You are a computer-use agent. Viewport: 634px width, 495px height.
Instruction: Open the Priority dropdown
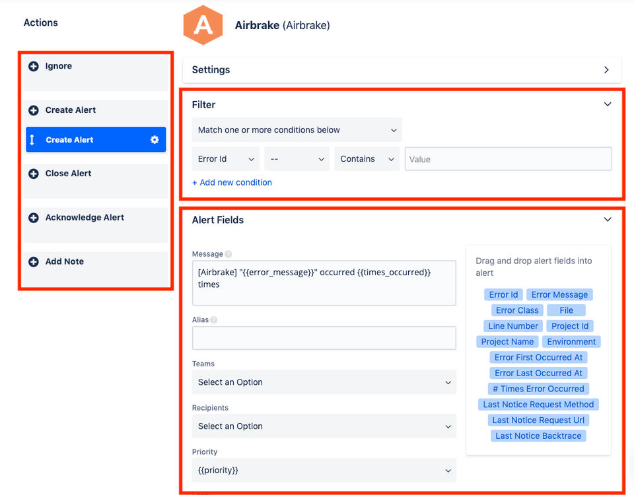click(x=324, y=471)
